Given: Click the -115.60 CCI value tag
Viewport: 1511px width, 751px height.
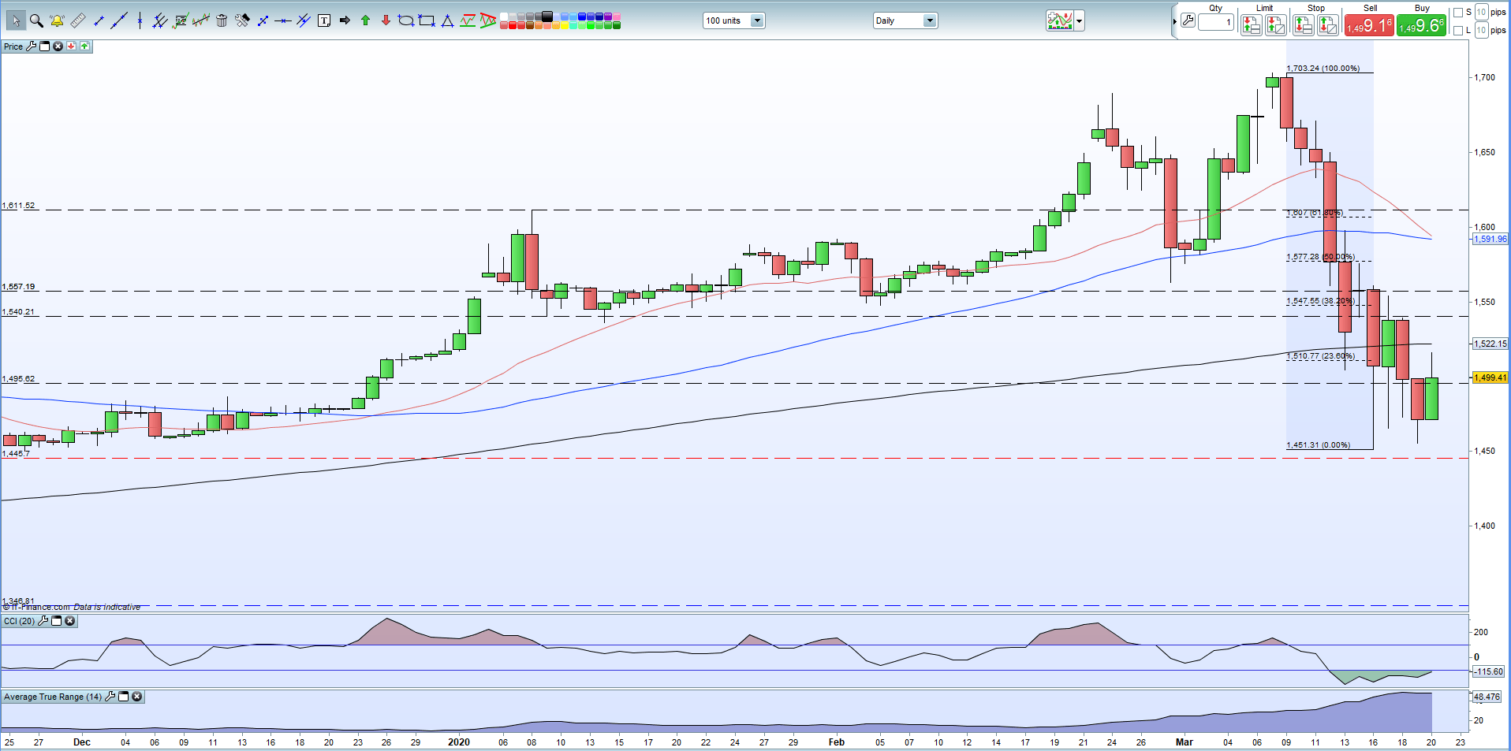Looking at the screenshot, I should point(1489,671).
